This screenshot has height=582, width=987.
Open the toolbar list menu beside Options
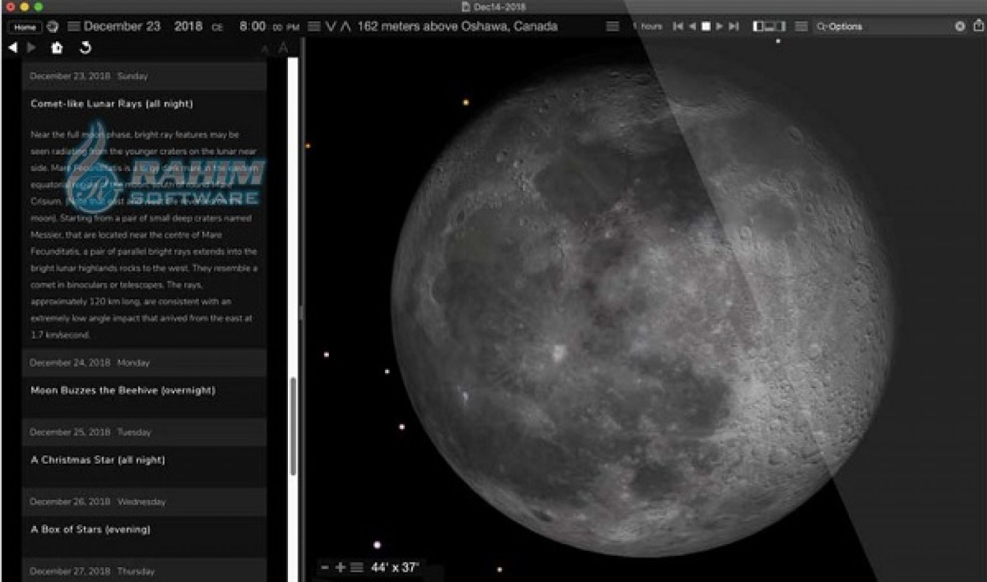pyautogui.click(x=801, y=26)
